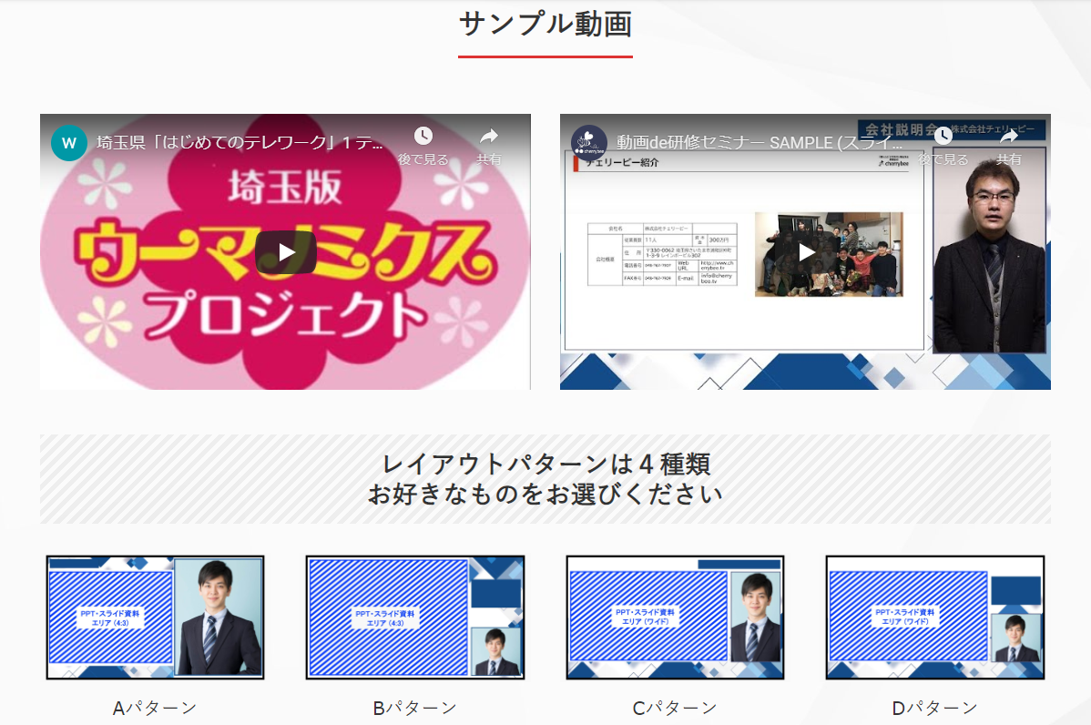Click the サンプル動画 section heading
The width and height of the screenshot is (1091, 725).
pos(545,25)
